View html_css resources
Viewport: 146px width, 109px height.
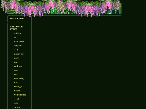(x=18, y=66)
